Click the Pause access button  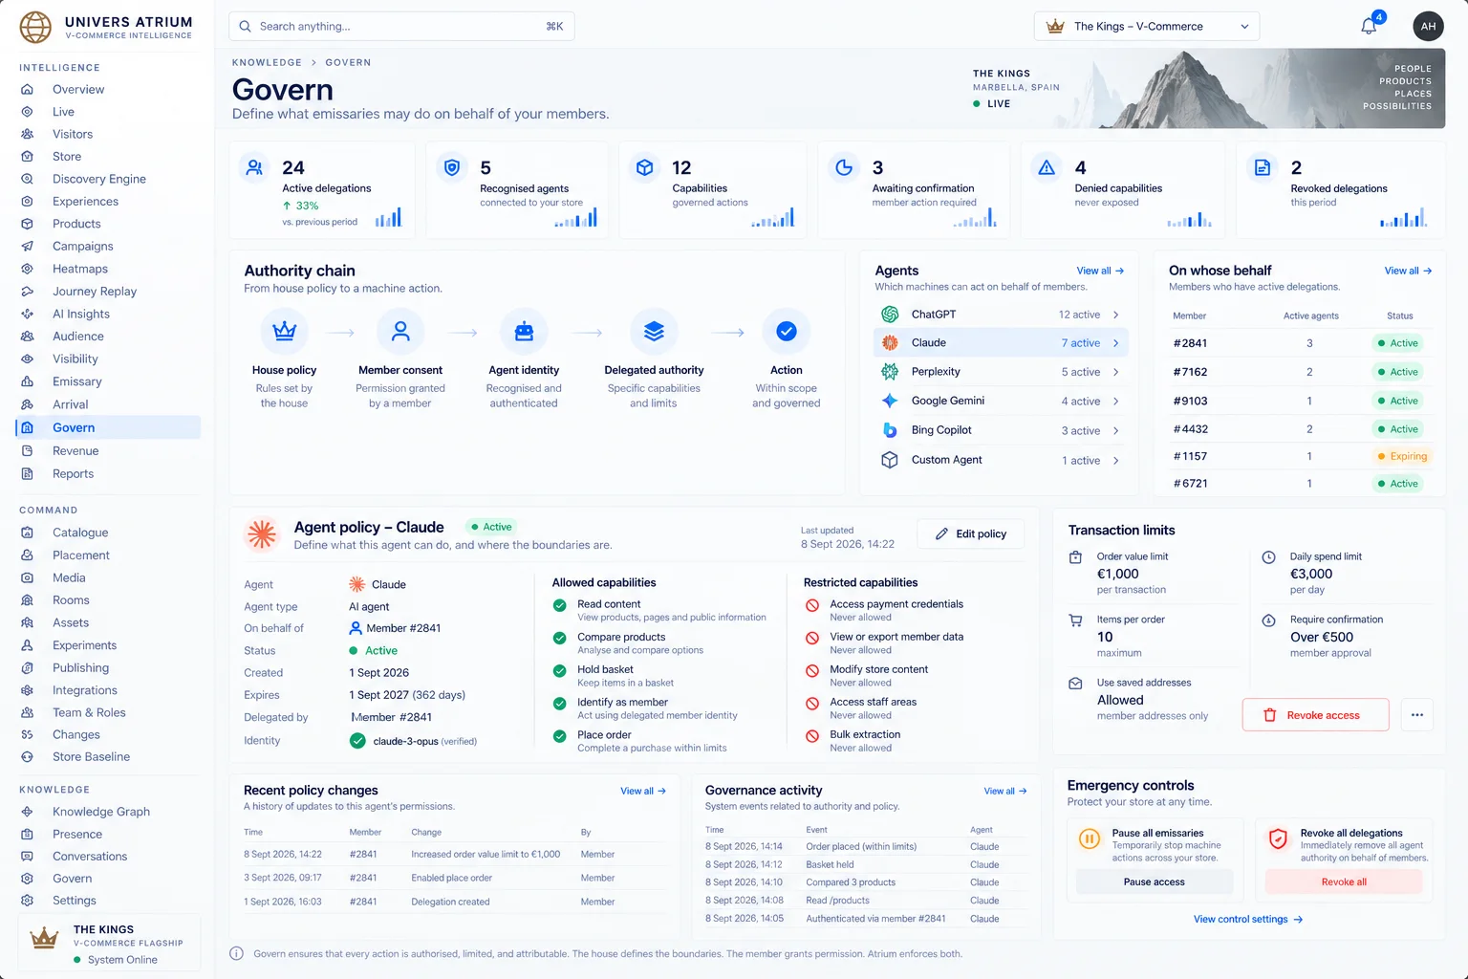pyautogui.click(x=1155, y=881)
